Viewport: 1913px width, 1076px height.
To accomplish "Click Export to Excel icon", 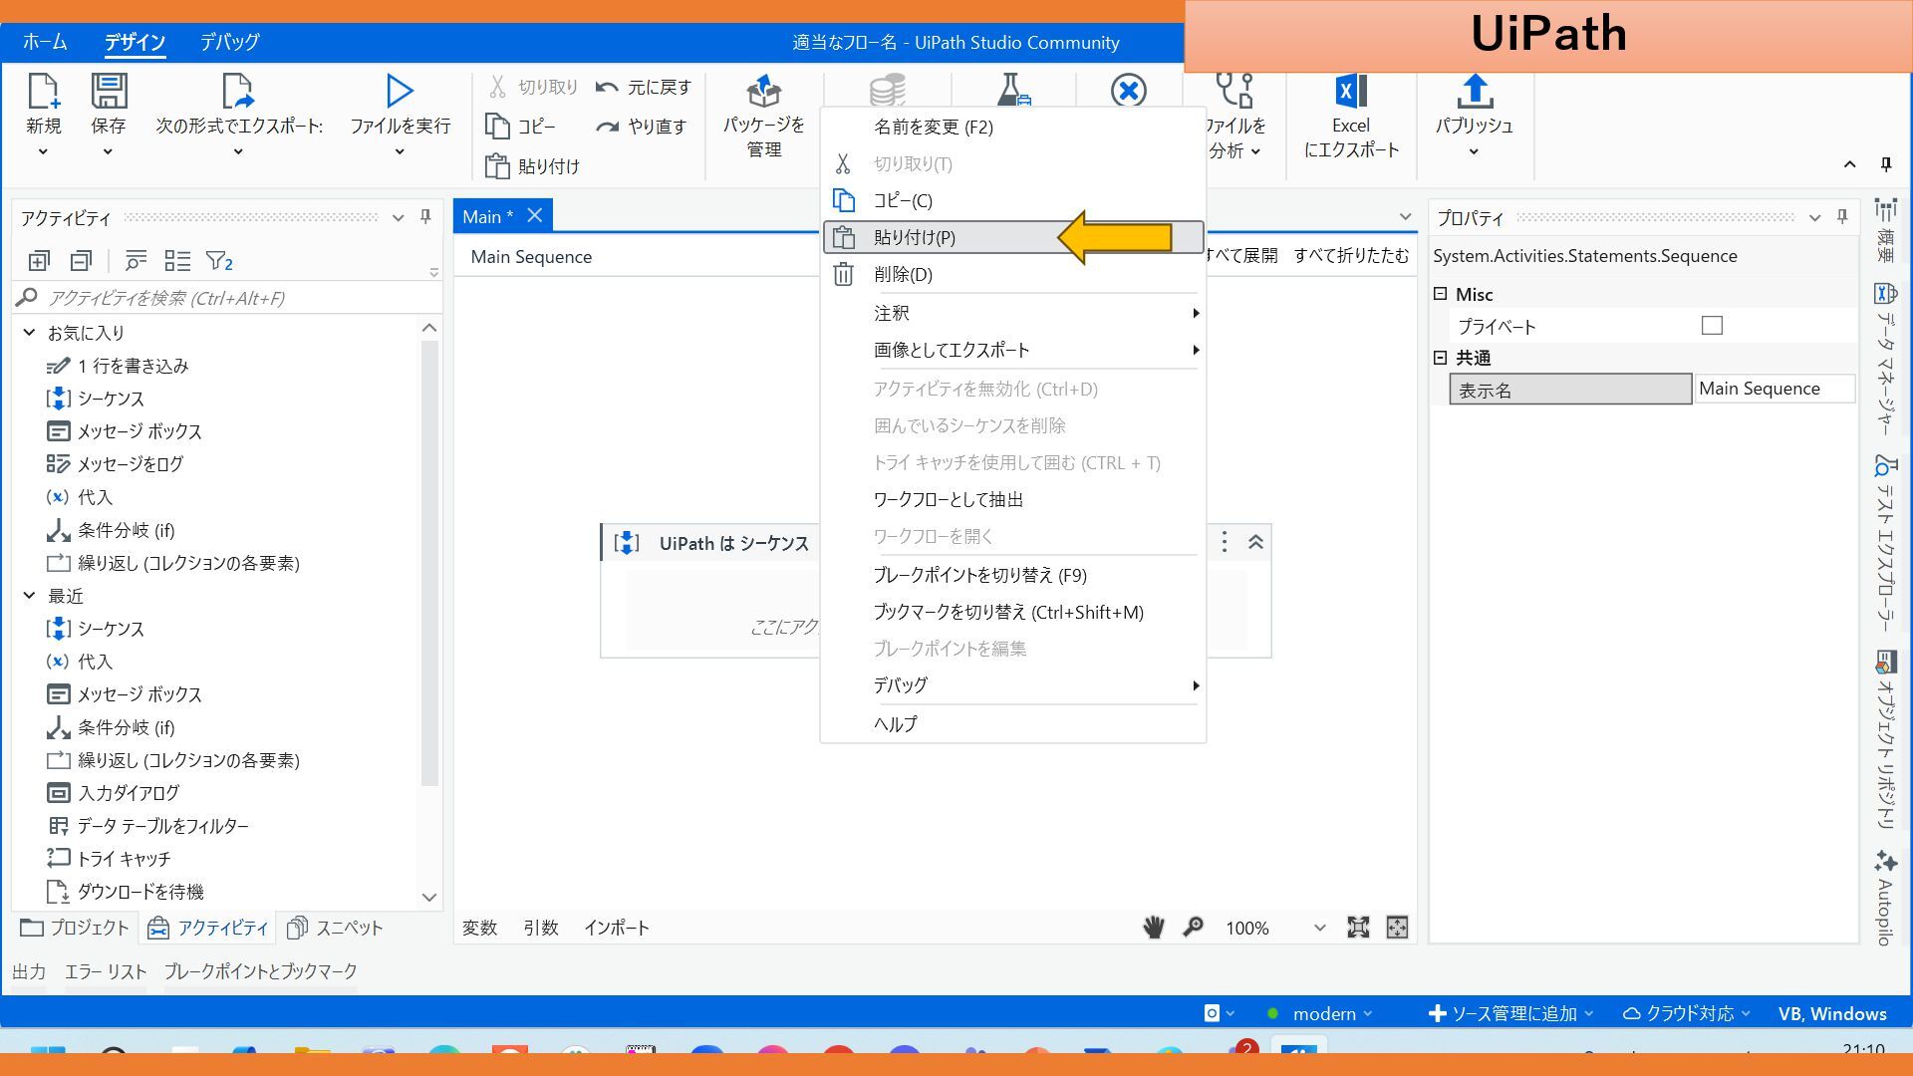I will pyautogui.click(x=1350, y=92).
